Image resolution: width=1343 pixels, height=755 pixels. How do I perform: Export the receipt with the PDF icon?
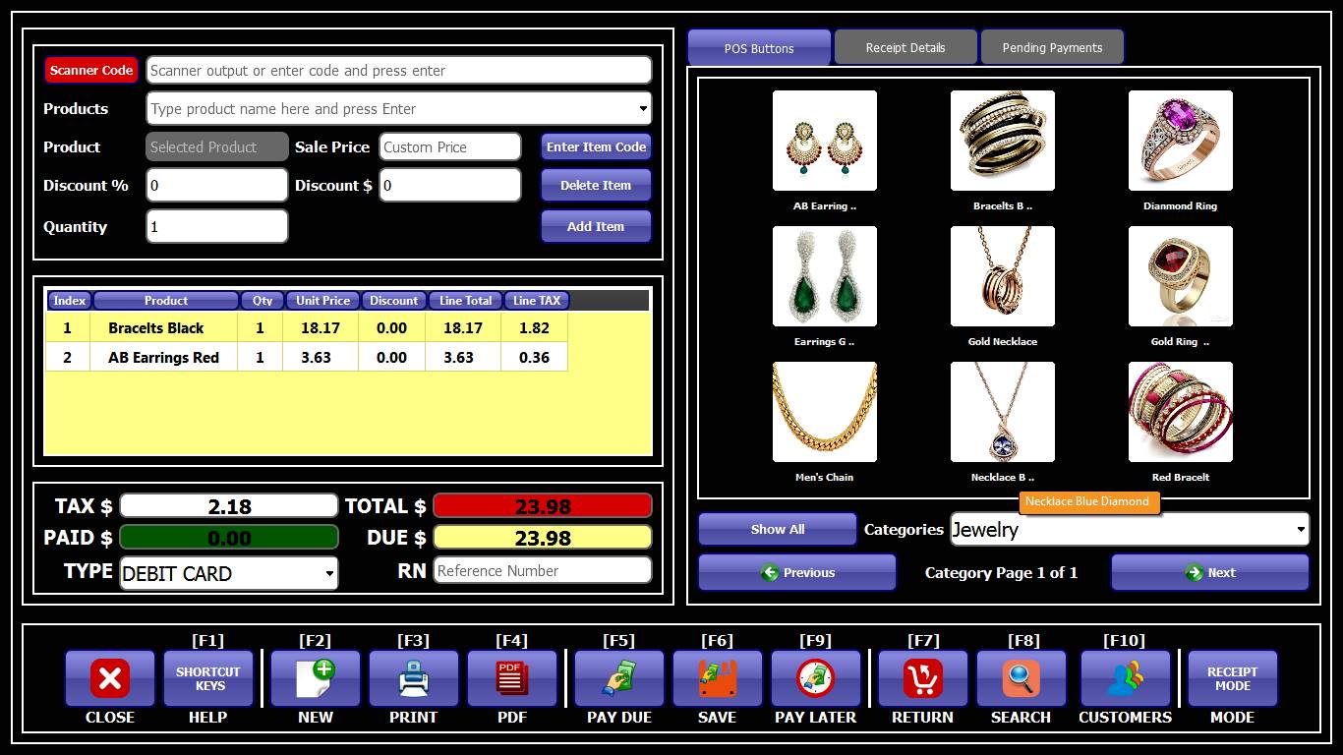tap(512, 678)
